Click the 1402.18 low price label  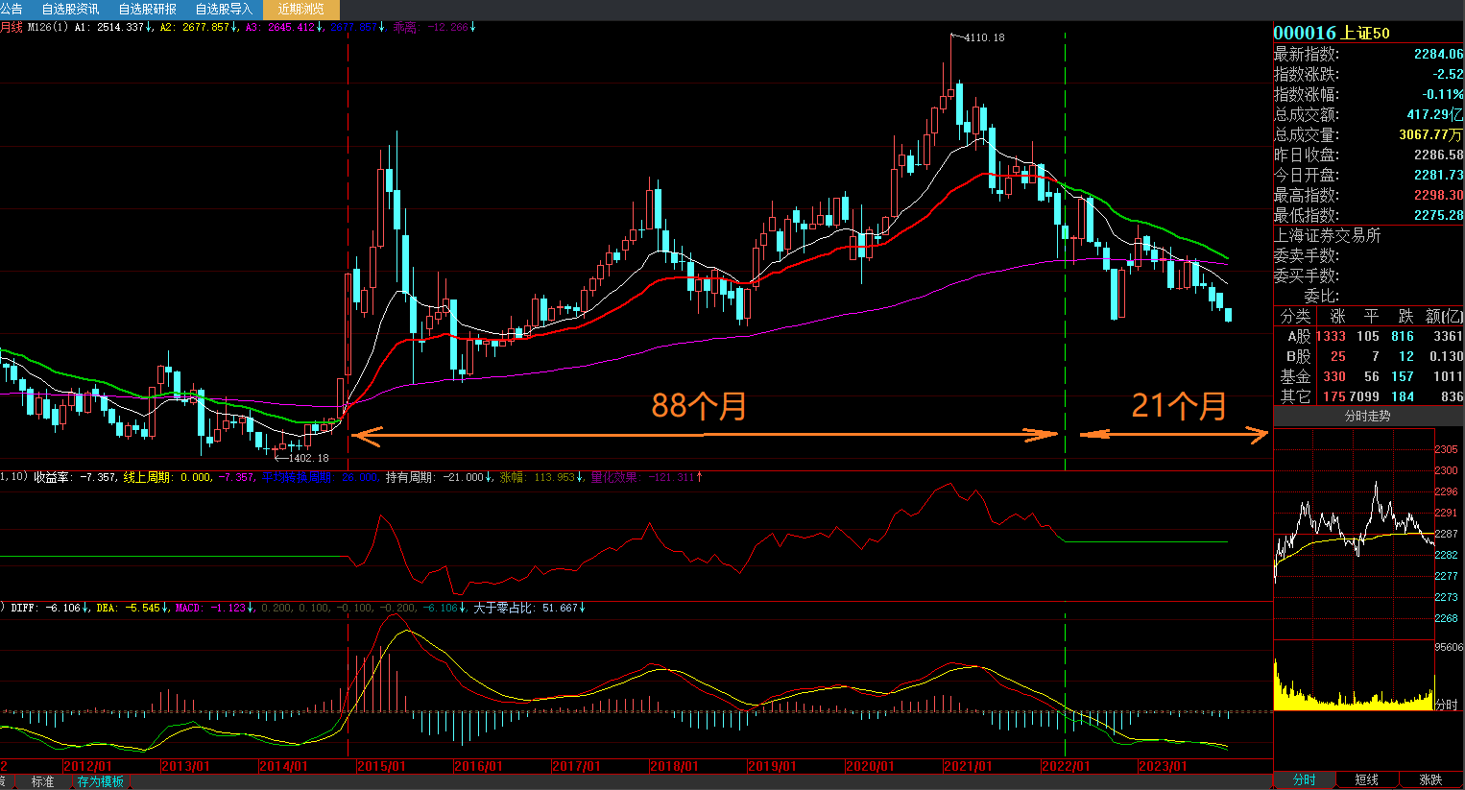[308, 458]
